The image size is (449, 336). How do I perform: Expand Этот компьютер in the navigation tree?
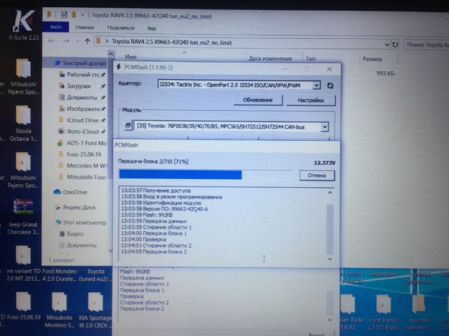click(x=48, y=222)
